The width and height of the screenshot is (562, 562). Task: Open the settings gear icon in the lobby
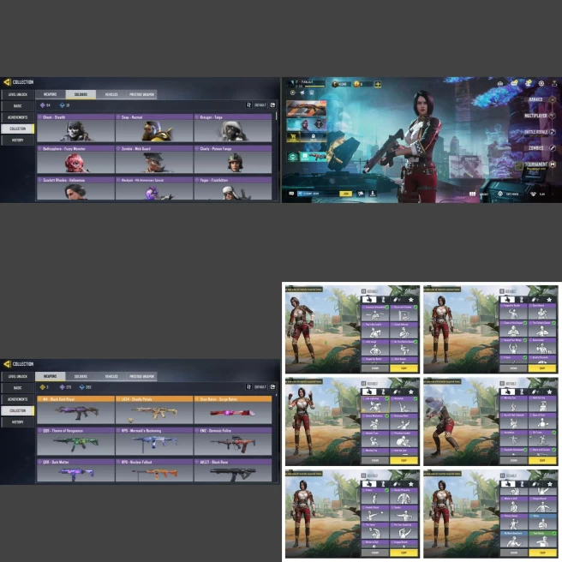[x=541, y=83]
